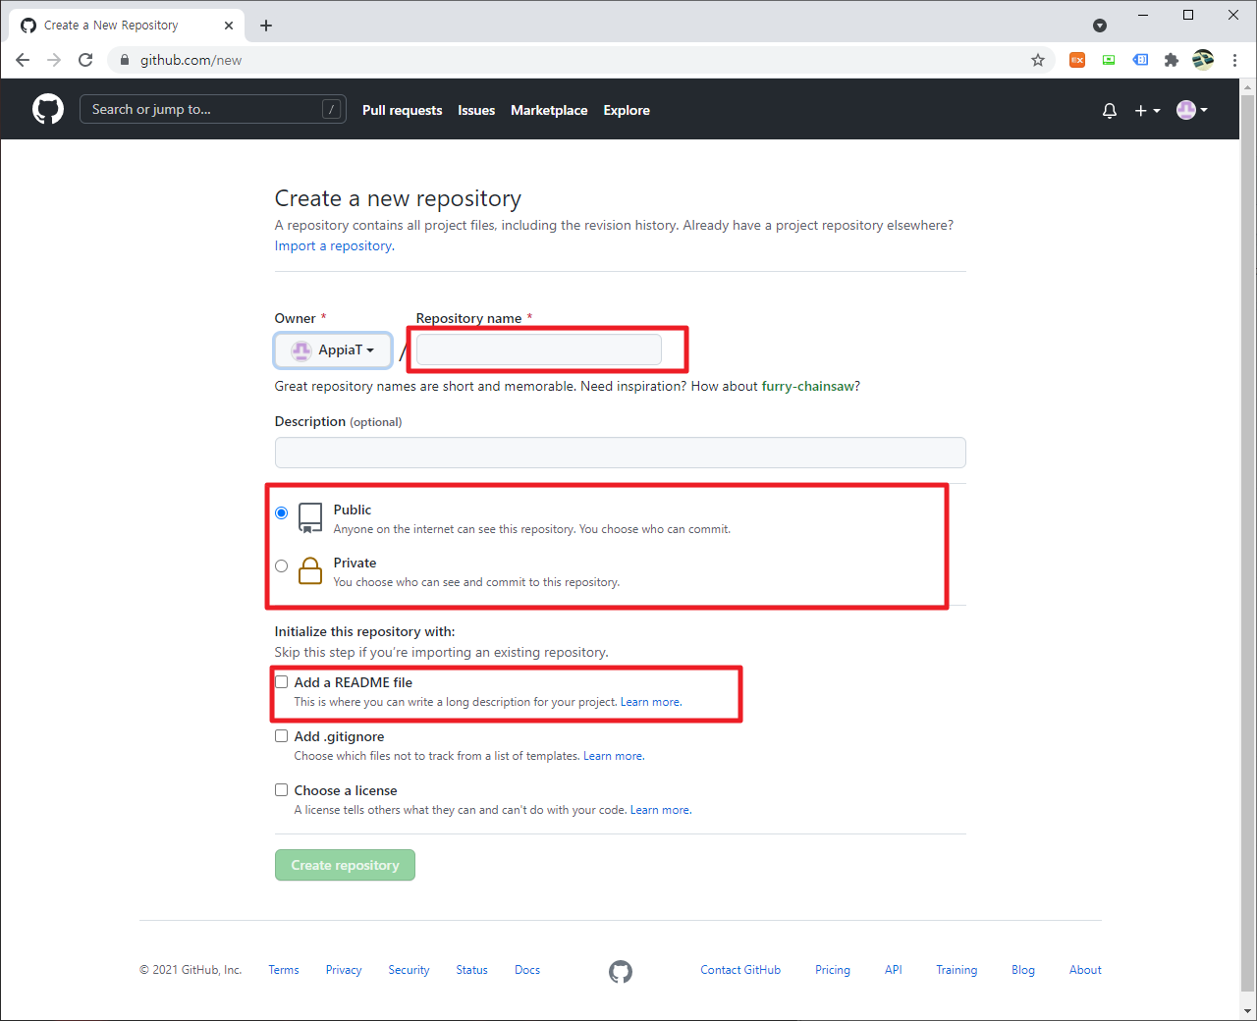The height and width of the screenshot is (1021, 1257).
Task: Click Learn more for README file
Action: coord(650,702)
